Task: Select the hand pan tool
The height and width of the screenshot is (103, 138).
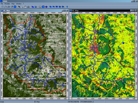Action: click(25, 7)
